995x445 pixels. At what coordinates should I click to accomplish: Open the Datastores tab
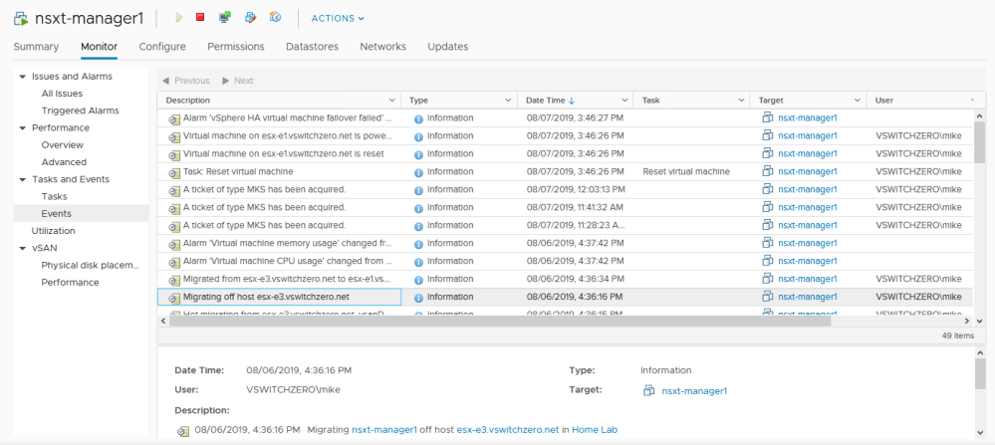pyautogui.click(x=312, y=46)
